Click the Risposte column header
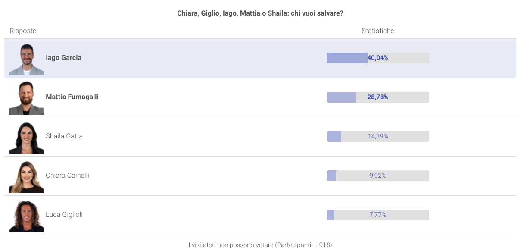This screenshot has width=521, height=251. (x=23, y=31)
